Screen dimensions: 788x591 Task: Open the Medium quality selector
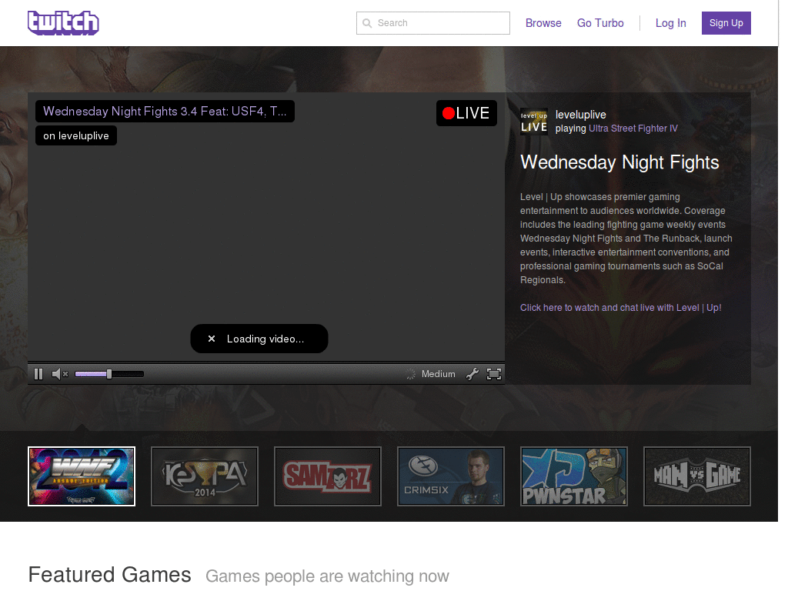tap(438, 374)
